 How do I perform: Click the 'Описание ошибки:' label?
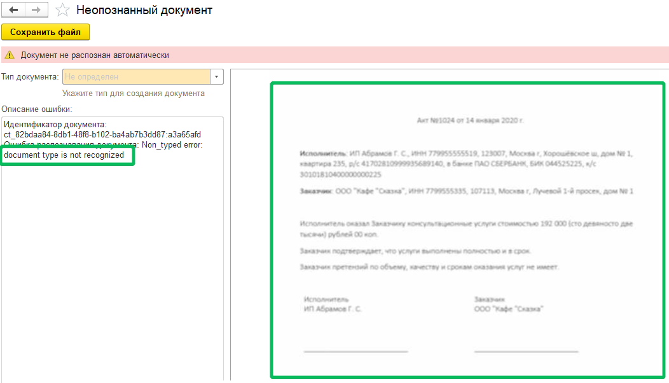[37, 109]
